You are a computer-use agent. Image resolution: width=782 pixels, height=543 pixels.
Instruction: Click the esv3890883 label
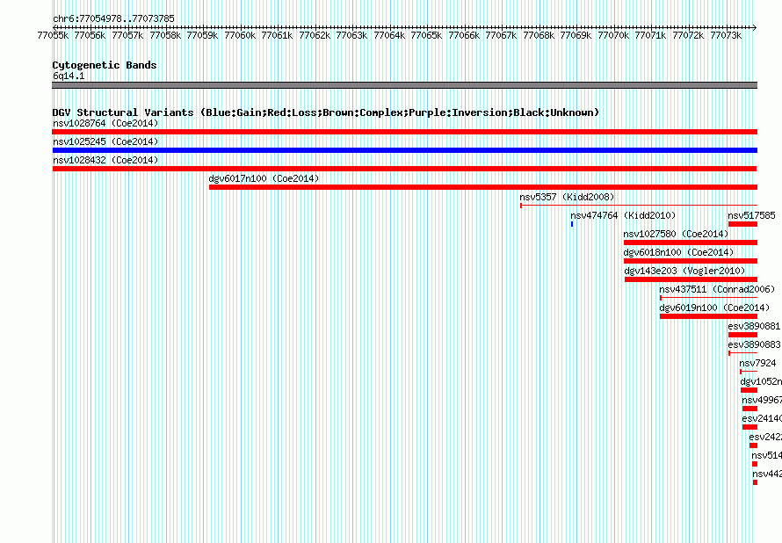754,344
